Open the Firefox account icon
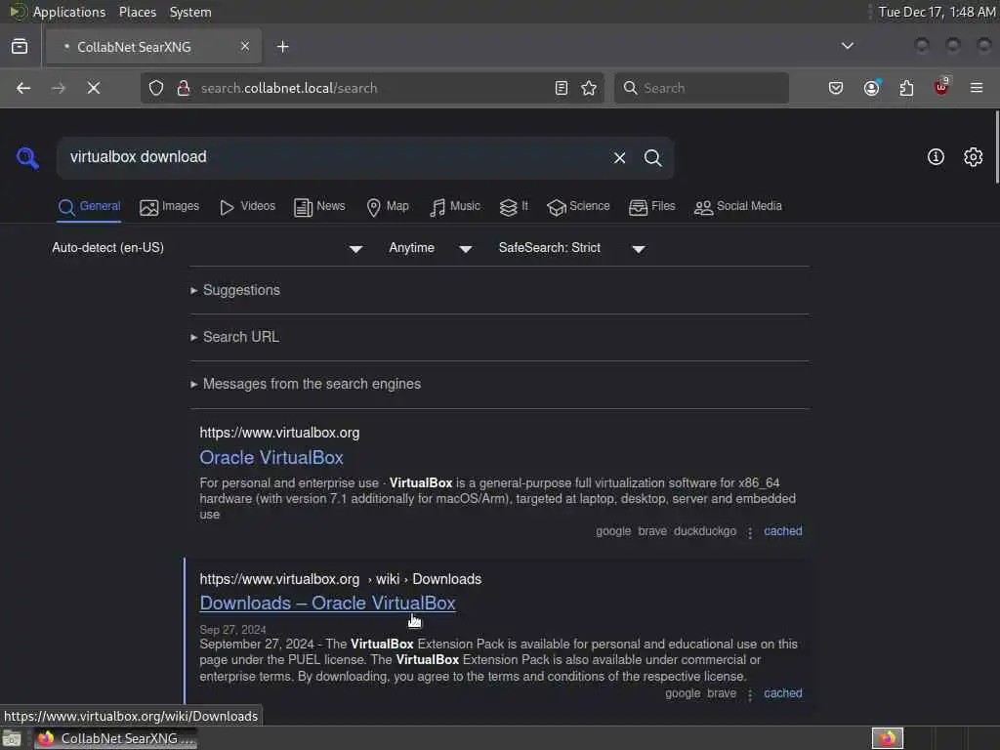This screenshot has height=750, width=1000. pos(872,87)
